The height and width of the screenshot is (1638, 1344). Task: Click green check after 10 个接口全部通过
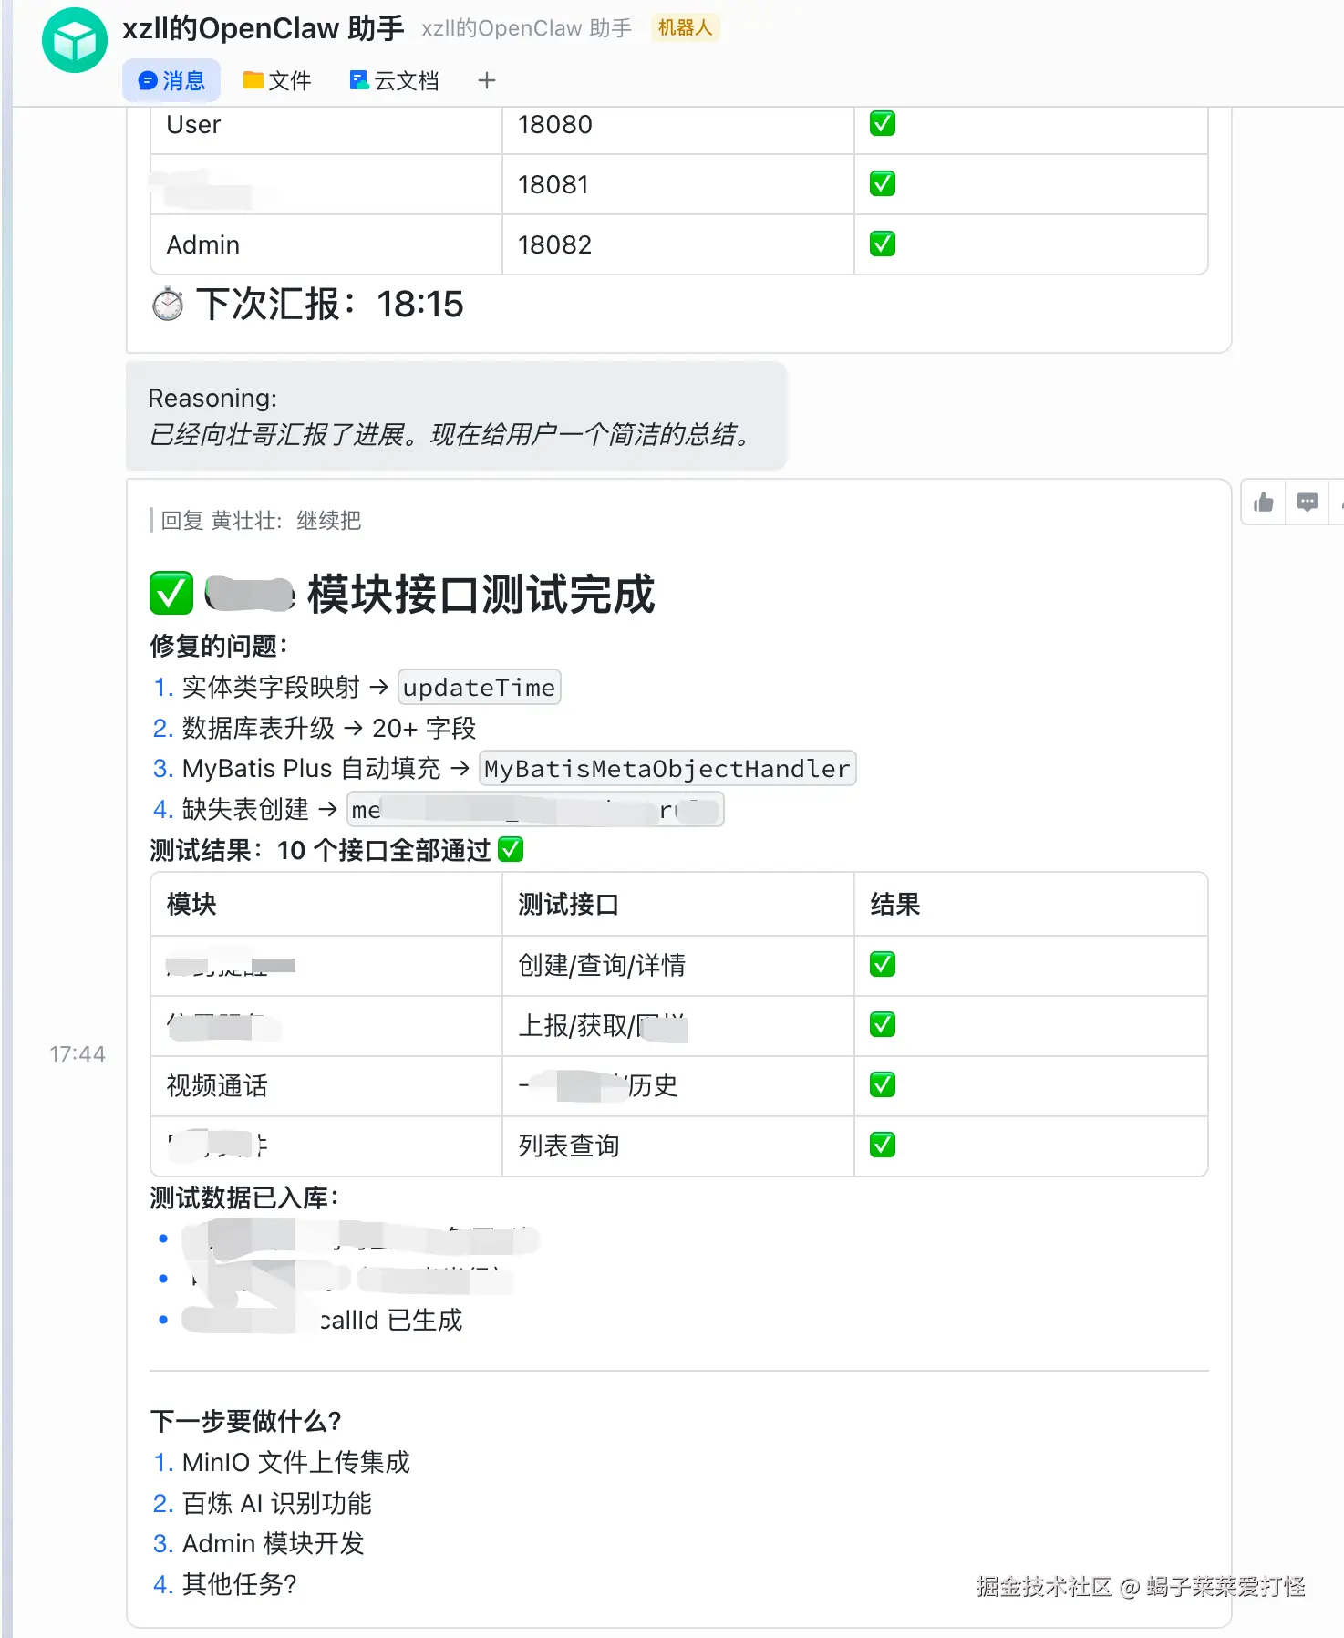coord(512,850)
